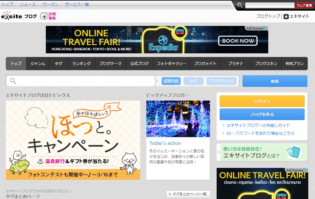This screenshot has width=315, height=199.
Task: Click the web search magnifier icon
Action: pyautogui.click(x=240, y=5)
